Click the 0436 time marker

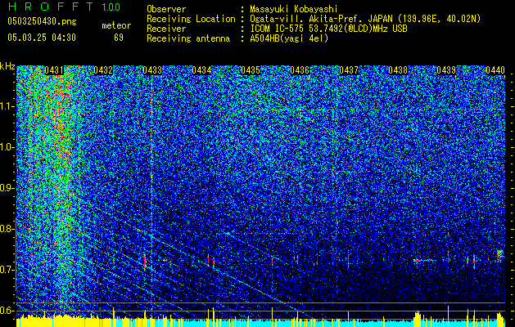pos(300,70)
